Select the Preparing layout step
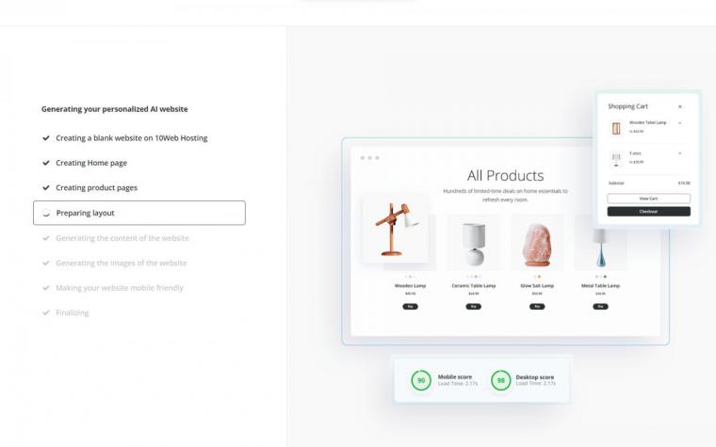This screenshot has width=716, height=447. tap(139, 213)
